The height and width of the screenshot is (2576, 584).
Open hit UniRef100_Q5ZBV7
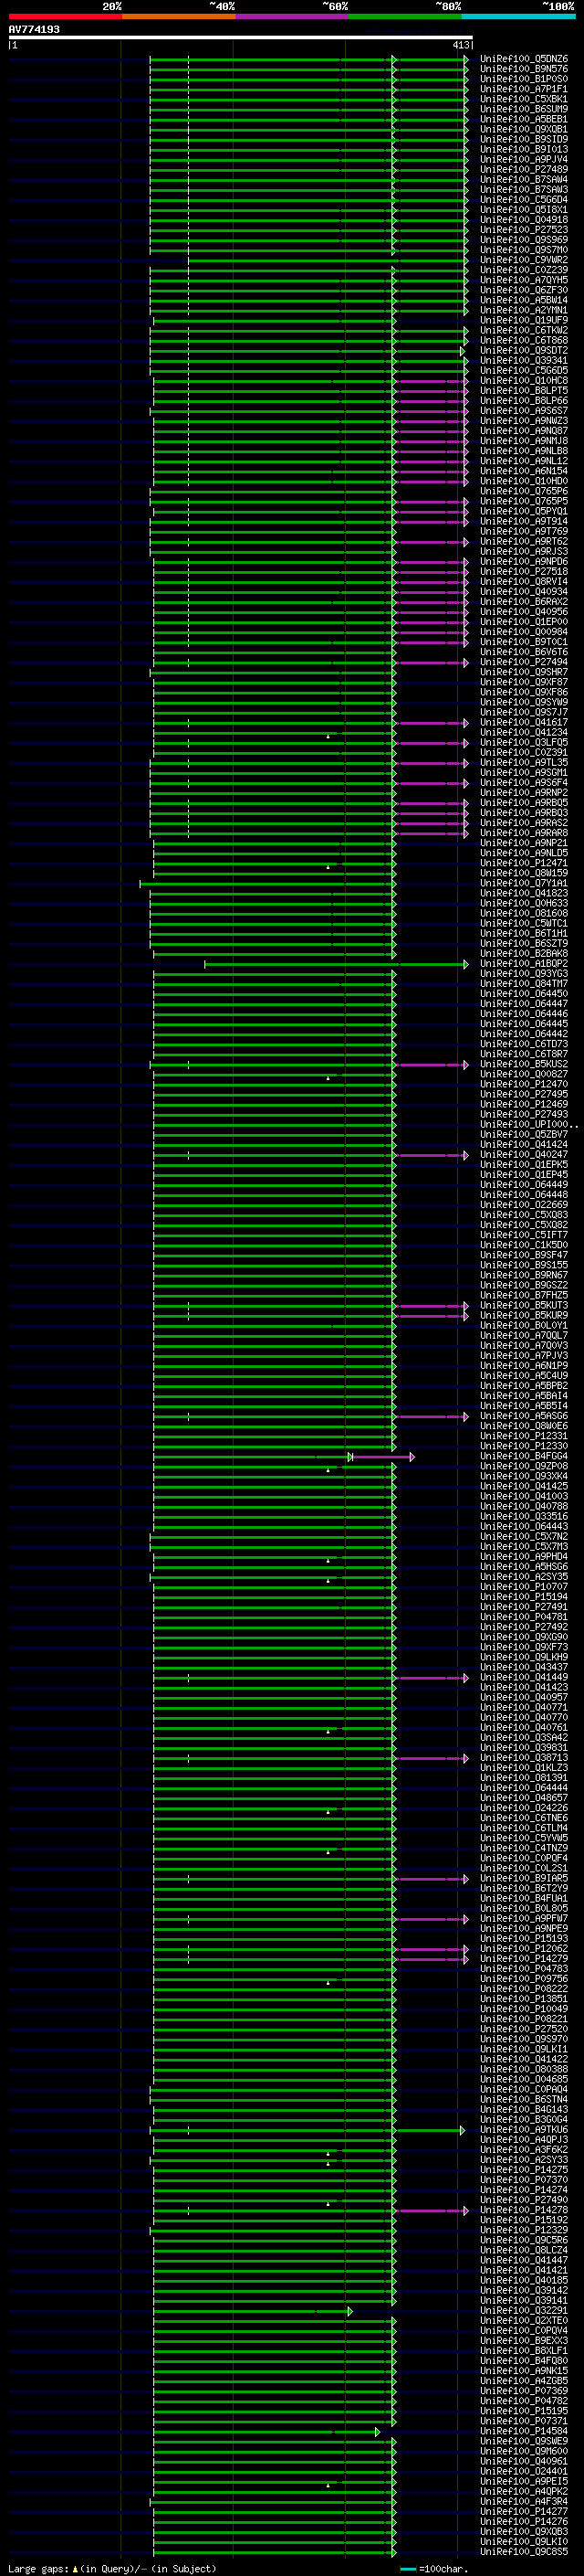tap(523, 1135)
